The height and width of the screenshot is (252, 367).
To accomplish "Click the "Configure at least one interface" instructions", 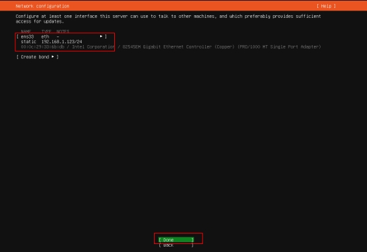I will (168, 19).
